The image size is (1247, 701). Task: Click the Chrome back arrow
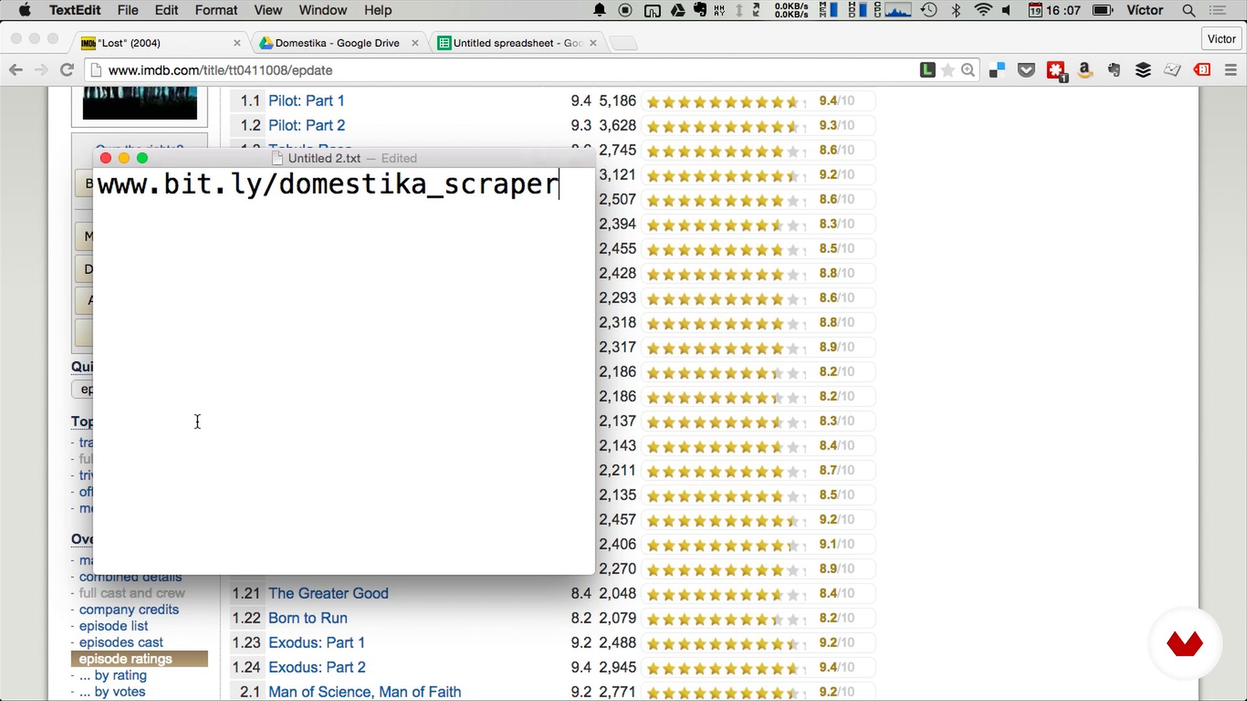[x=16, y=70]
